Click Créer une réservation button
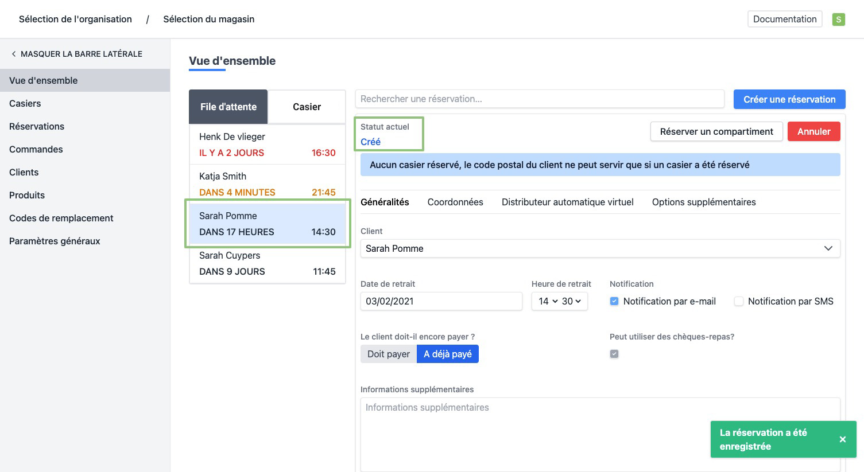The width and height of the screenshot is (864, 472). click(789, 99)
